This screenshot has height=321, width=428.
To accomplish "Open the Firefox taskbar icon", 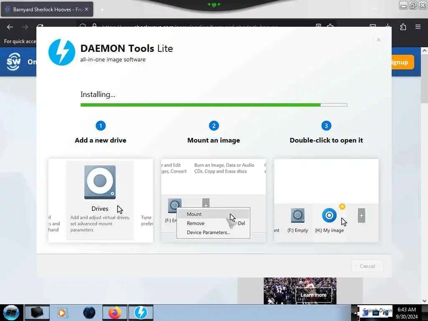I will [x=115, y=313].
